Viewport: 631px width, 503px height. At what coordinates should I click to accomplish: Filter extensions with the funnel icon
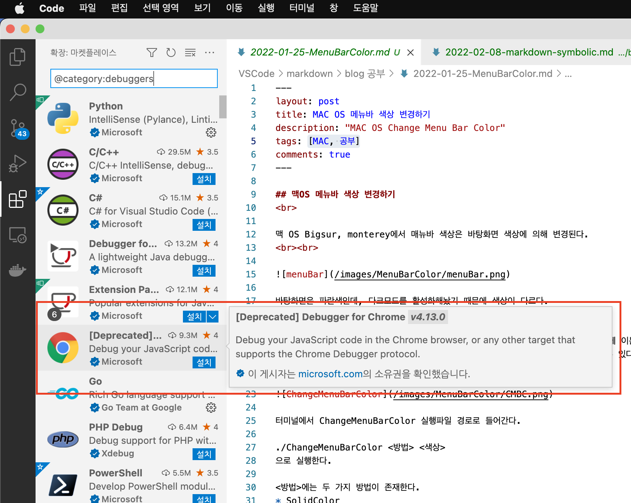151,53
